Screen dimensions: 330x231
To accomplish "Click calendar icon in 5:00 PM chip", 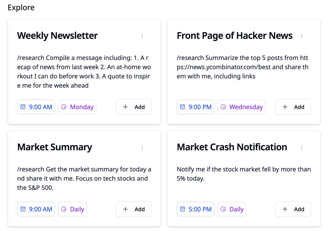I will tap(182, 209).
